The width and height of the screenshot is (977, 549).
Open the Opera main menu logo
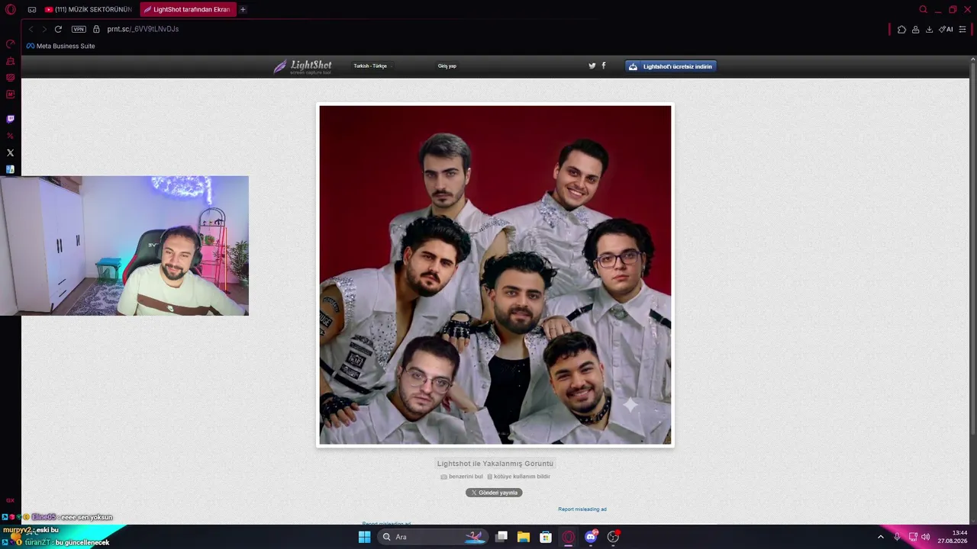tap(11, 10)
